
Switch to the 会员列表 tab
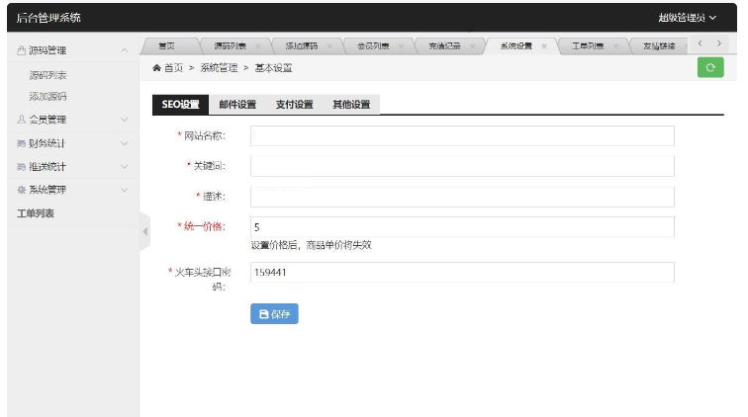[373, 46]
